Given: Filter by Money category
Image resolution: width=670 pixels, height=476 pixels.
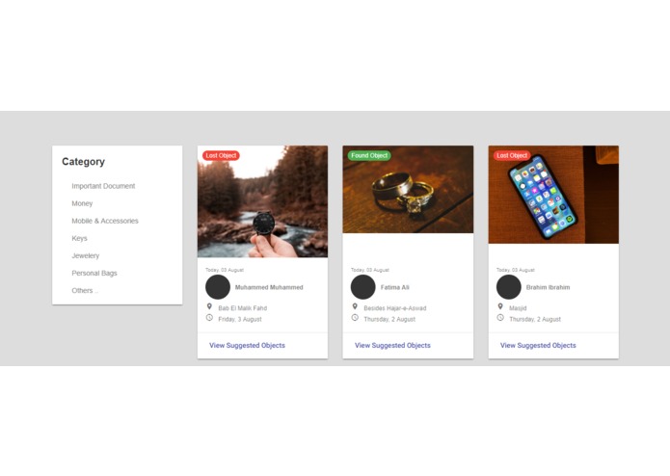Looking at the screenshot, I should pos(82,203).
